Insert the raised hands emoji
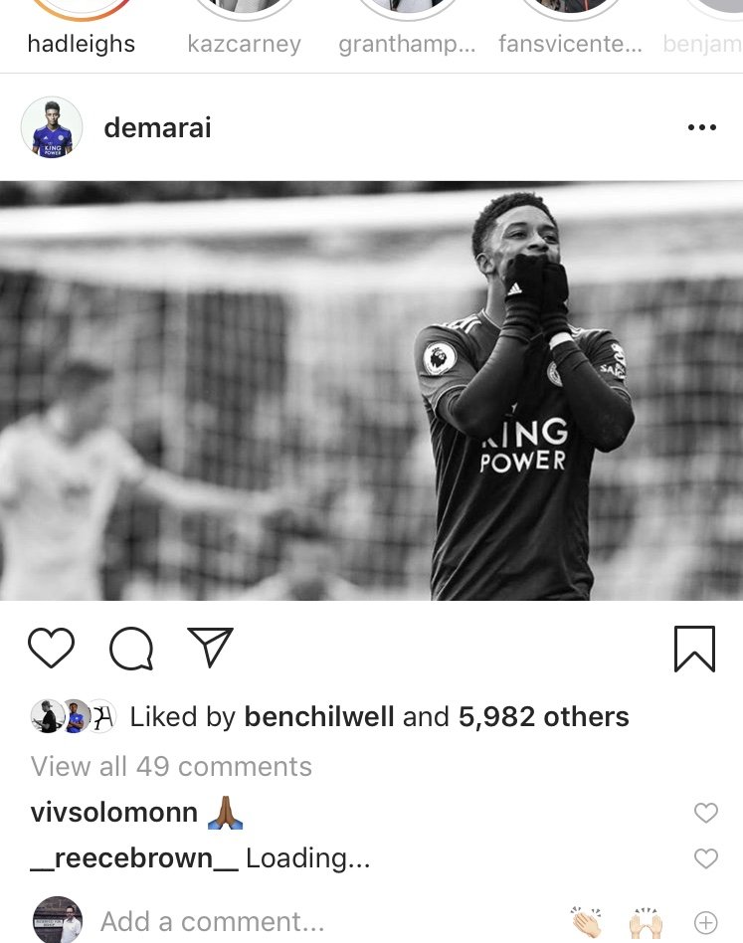Screen dimensions: 743x943 point(646,922)
